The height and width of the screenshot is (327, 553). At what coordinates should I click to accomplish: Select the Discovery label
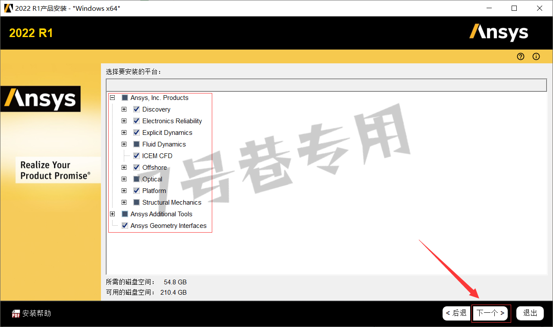click(x=156, y=109)
